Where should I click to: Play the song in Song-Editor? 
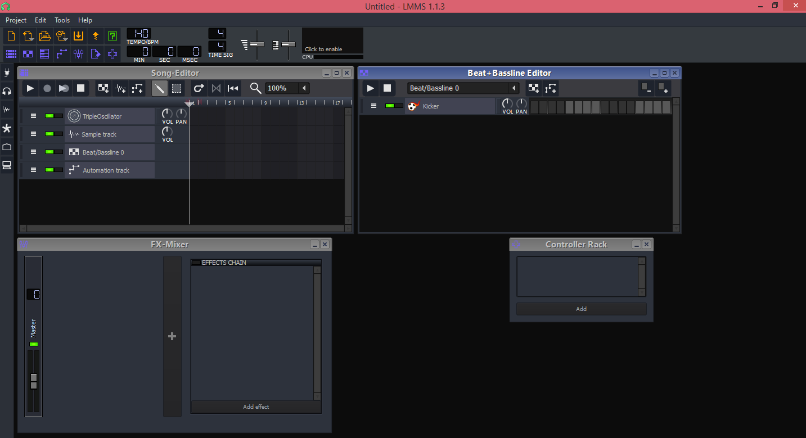pos(30,88)
